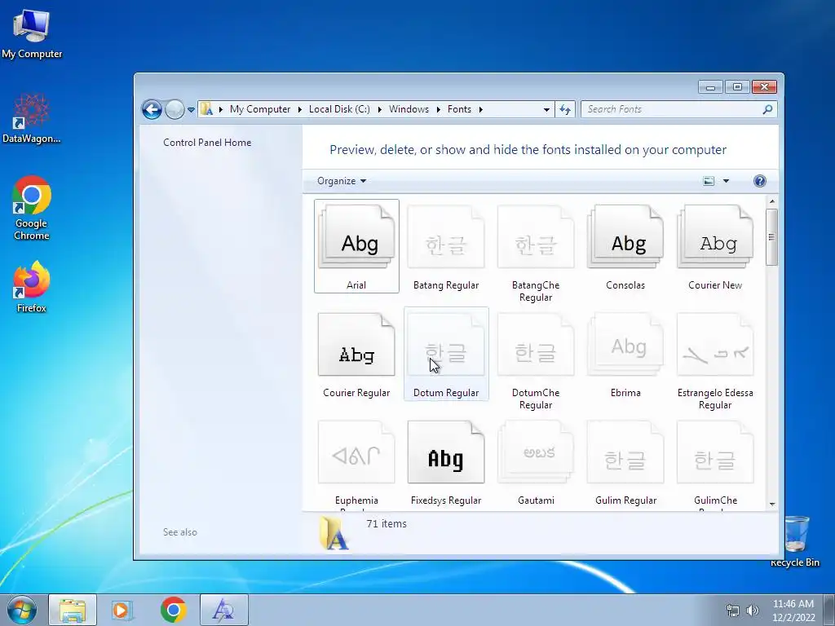
Task: Expand the arrow after Fonts breadcrumb
Action: tap(480, 109)
